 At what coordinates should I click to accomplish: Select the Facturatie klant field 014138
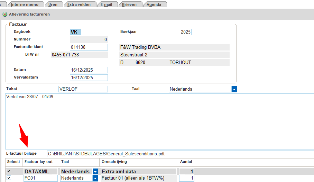pyautogui.click(x=89, y=47)
